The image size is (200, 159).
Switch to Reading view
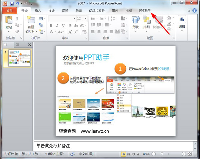click(133, 154)
